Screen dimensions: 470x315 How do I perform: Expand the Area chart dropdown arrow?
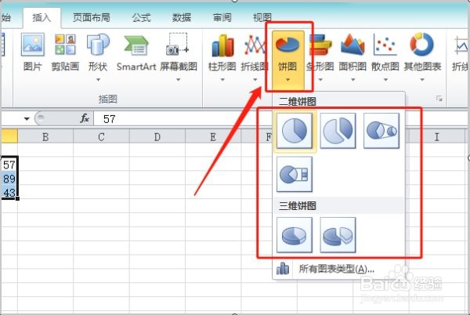(352, 80)
